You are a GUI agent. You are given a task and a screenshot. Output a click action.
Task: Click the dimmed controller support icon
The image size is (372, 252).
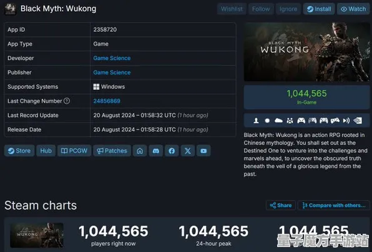click(x=312, y=121)
